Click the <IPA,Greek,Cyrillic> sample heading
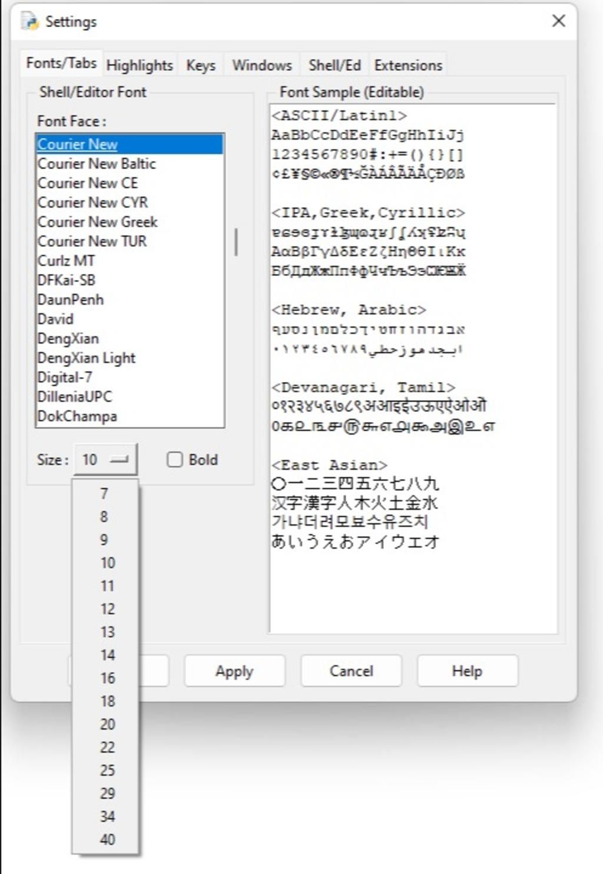The width and height of the screenshot is (603, 874). pos(368,213)
